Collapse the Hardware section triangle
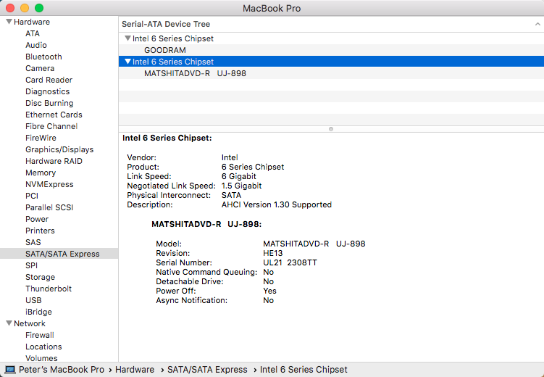The width and height of the screenshot is (544, 377). [x=9, y=22]
